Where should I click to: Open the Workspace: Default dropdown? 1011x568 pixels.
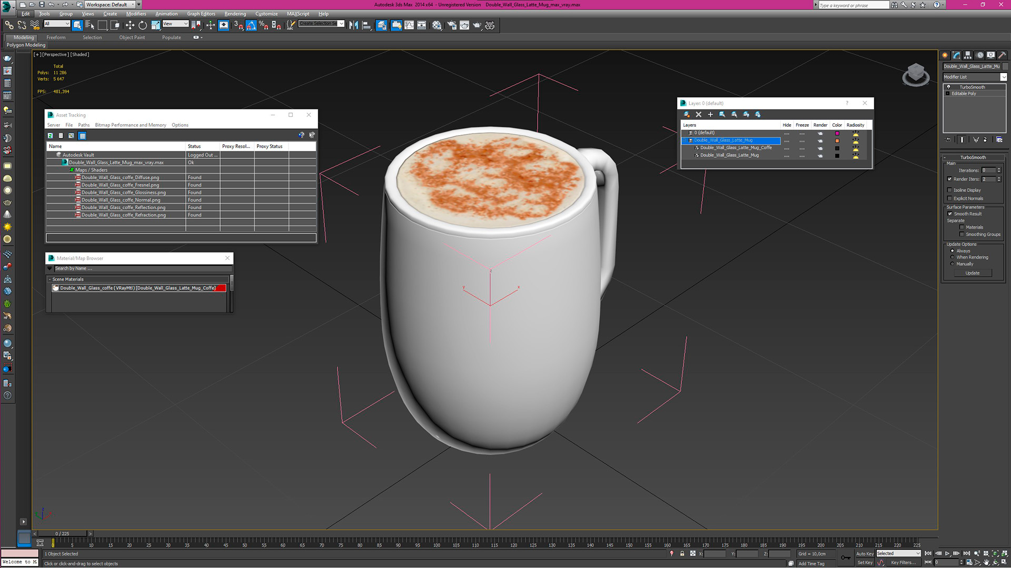[x=110, y=5]
